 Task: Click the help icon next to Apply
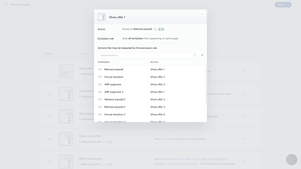(270, 4)
